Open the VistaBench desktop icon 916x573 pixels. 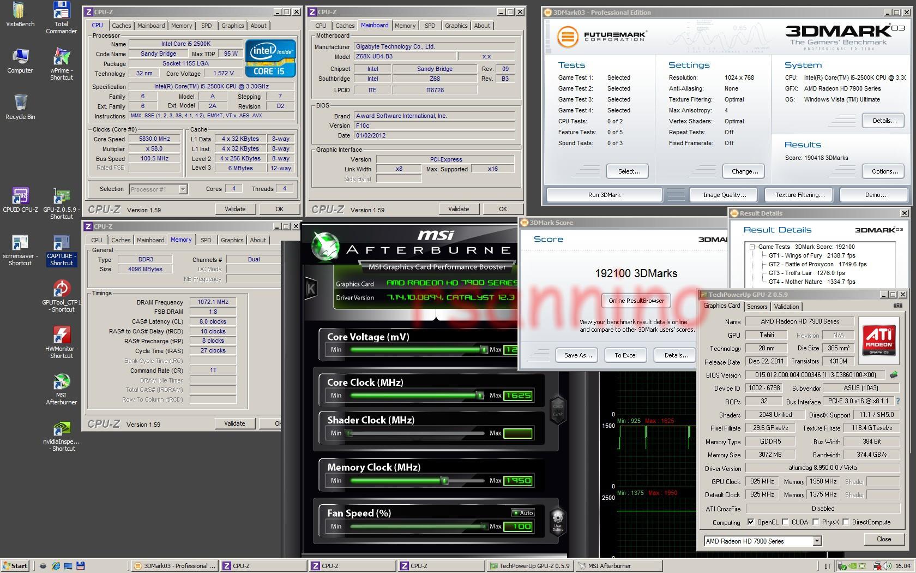click(20, 15)
